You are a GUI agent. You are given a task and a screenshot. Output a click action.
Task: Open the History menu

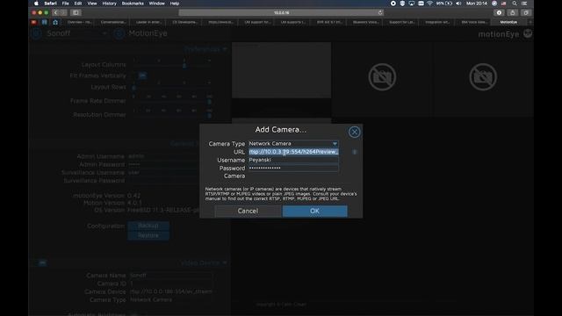pos(109,4)
